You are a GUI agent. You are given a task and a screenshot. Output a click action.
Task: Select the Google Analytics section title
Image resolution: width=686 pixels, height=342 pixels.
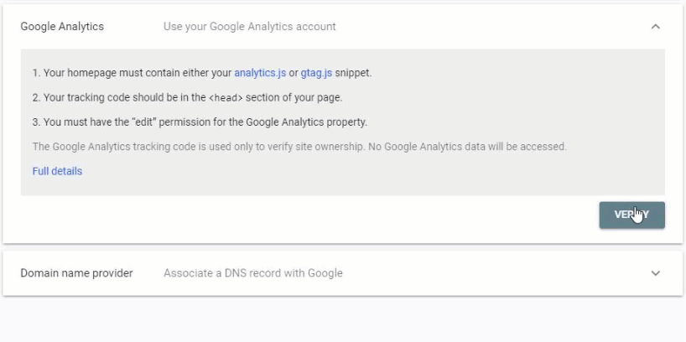62,27
